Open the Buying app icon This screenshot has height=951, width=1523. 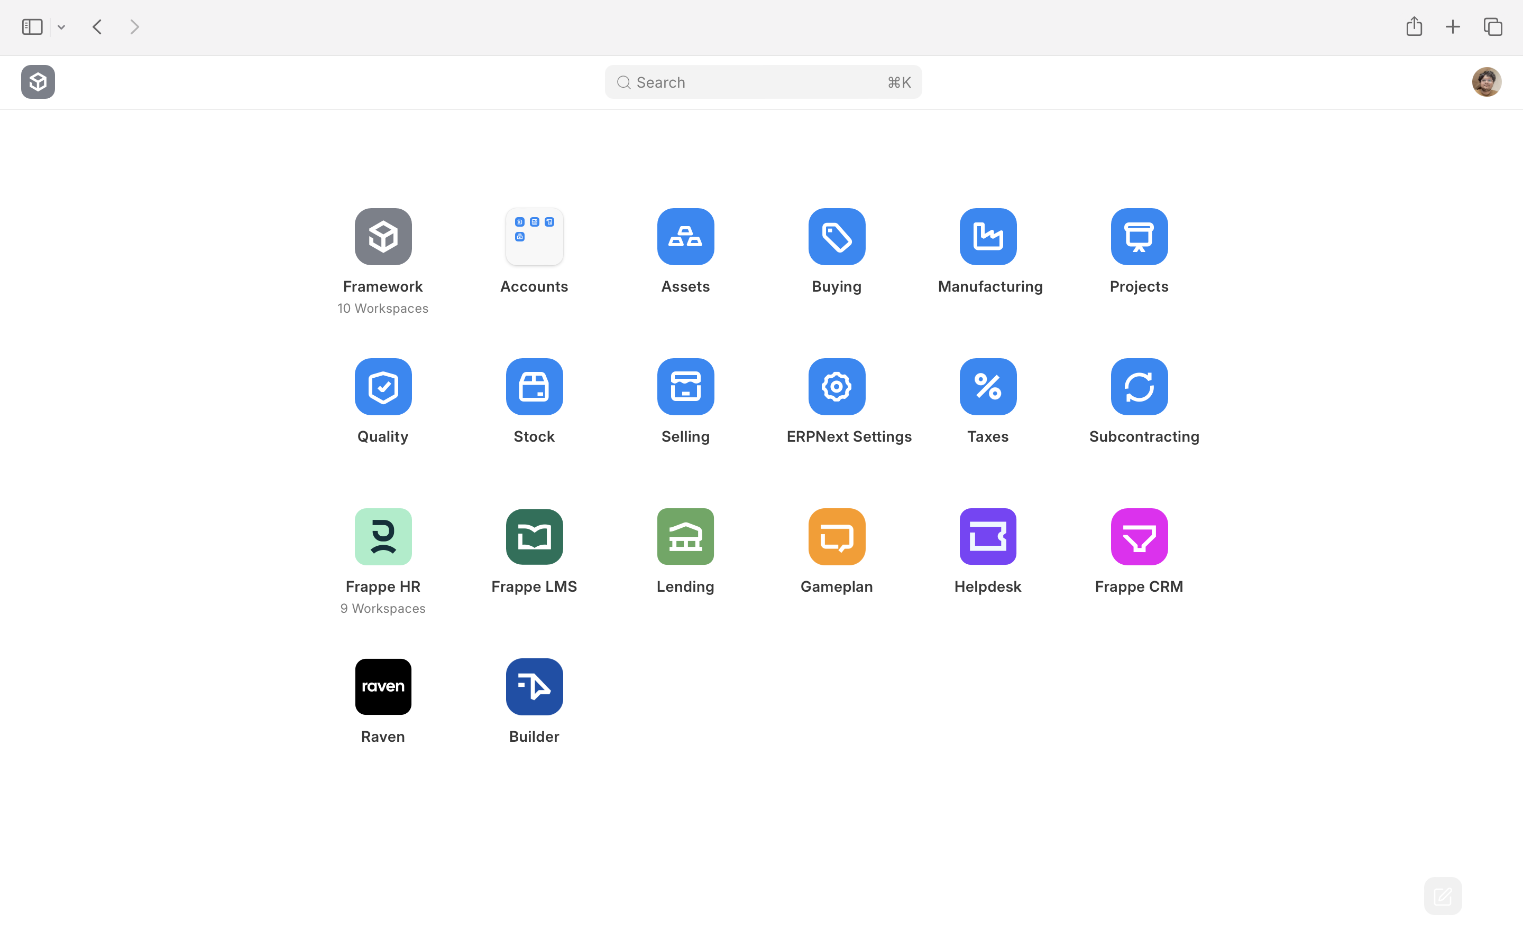click(x=837, y=237)
